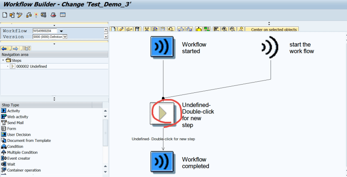Click the Workflow ID field WS49900204
The height and width of the screenshot is (177, 347).
tap(45, 31)
